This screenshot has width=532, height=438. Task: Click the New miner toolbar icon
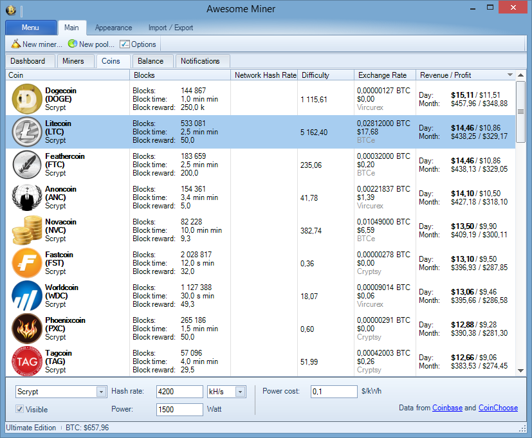16,44
